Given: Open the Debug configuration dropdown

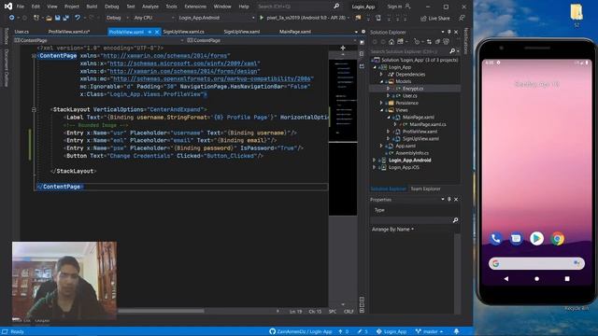Looking at the screenshot, I should 117,18.
